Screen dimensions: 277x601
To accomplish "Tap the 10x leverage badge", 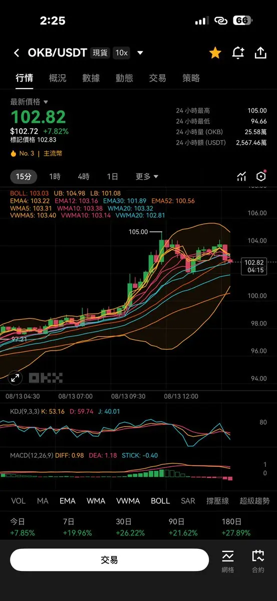I will [x=121, y=53].
